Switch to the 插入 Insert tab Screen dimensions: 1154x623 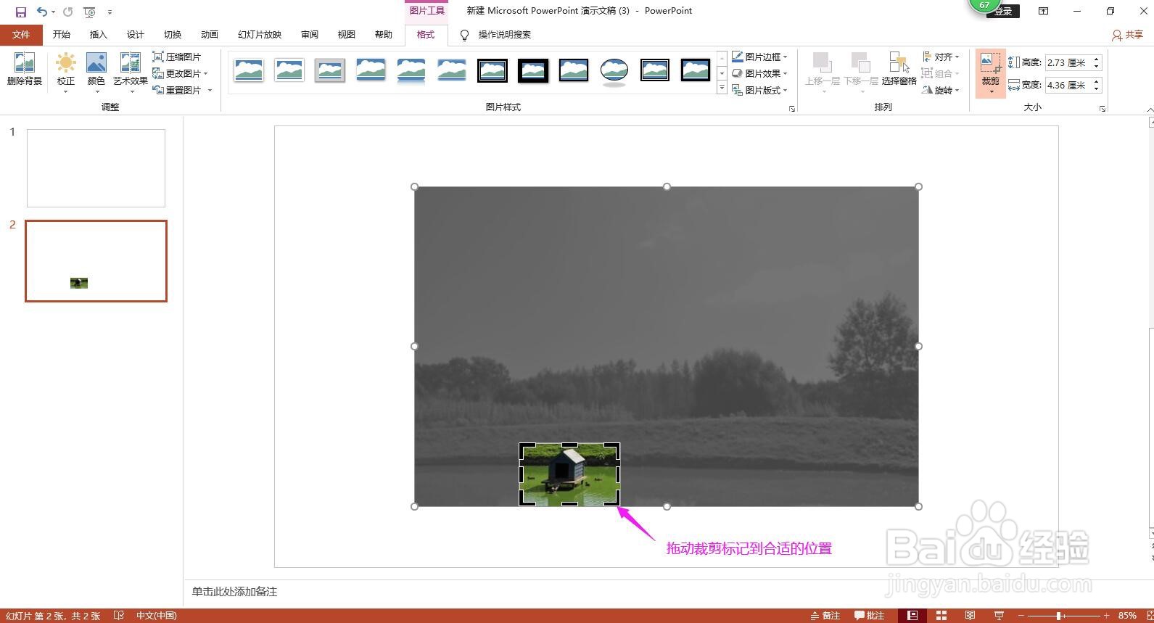(98, 35)
